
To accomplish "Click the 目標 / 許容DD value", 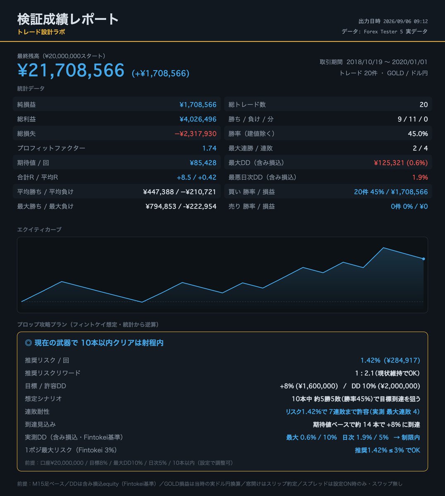I will pos(350,386).
